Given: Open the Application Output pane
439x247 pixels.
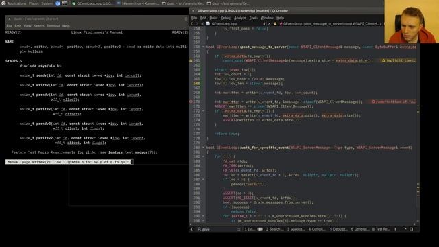Looking at the screenshot, I should [296, 229].
